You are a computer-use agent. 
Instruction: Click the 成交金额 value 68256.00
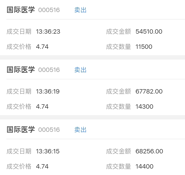[149, 151]
